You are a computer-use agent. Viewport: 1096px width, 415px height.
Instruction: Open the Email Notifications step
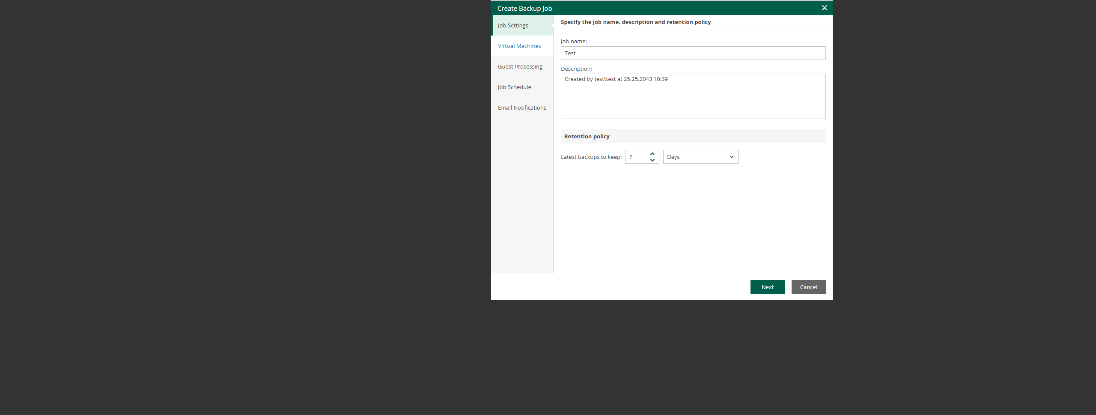(522, 107)
